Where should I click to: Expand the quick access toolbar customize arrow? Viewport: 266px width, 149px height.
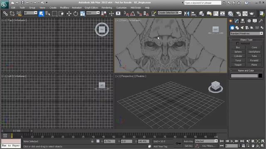coord(47,2)
